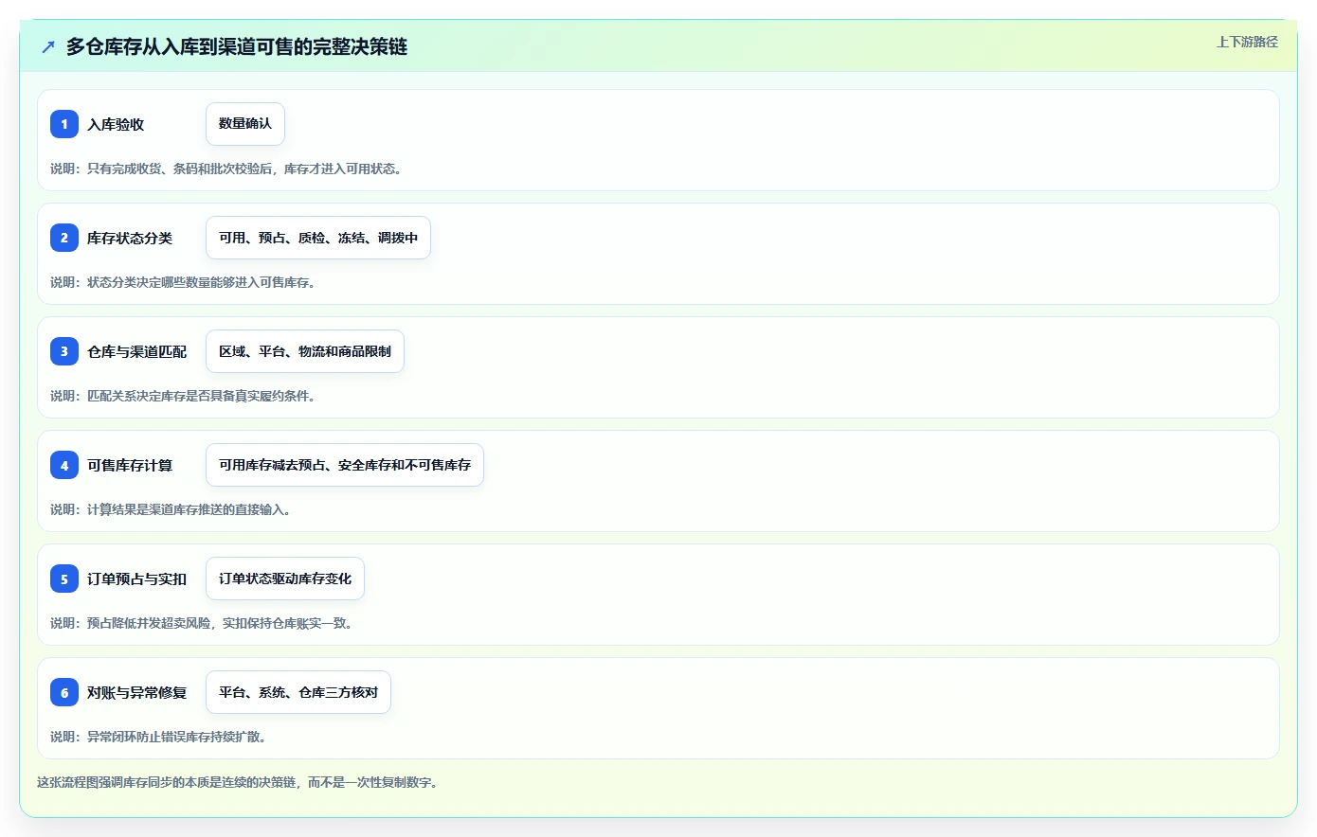The image size is (1317, 837).
Task: Select the step heading 仓库与渠道匹配
Action: click(x=137, y=351)
